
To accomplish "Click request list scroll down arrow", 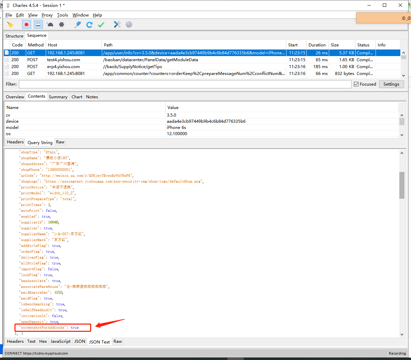I will coord(404,75).
